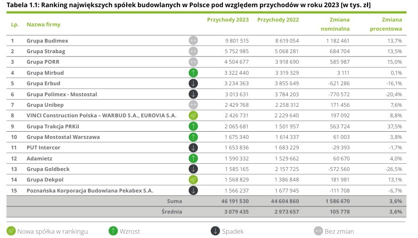Select the Poznańska Korporacja Budowlana Pekabex S.A. name
The width and height of the screenshot is (418, 238).
pos(90,191)
